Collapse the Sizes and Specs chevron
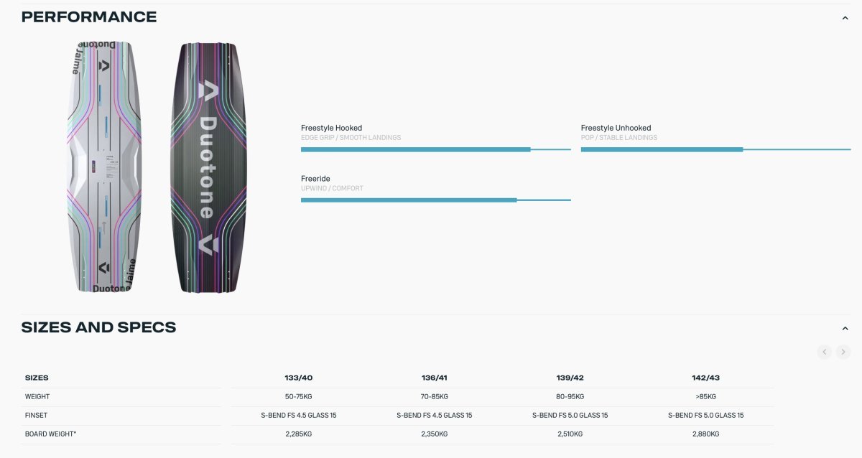 845,329
